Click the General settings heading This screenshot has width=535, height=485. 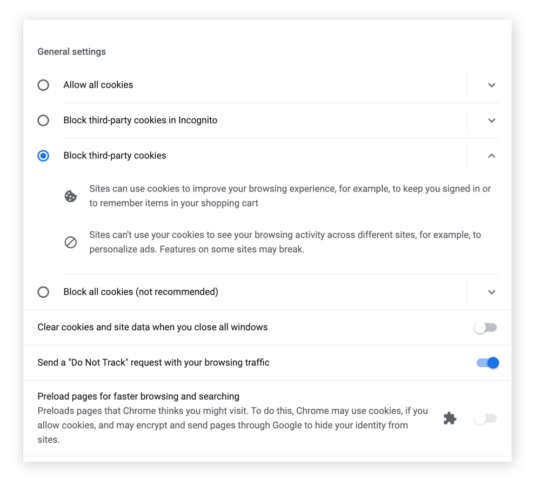(71, 51)
